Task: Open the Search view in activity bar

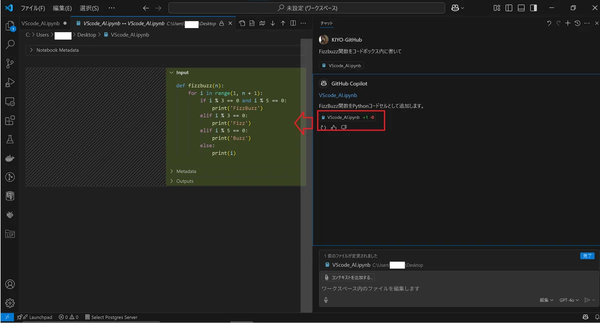Action: point(9,44)
